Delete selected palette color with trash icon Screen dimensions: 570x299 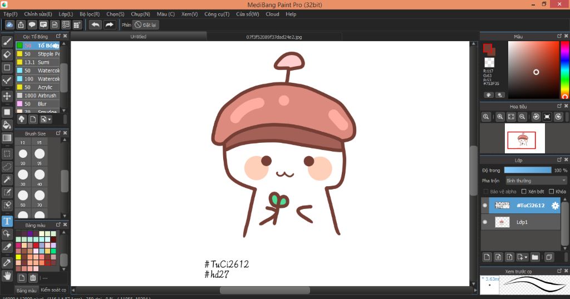(33, 278)
